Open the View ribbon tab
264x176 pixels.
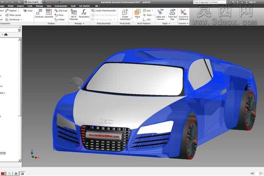pos(49,6)
